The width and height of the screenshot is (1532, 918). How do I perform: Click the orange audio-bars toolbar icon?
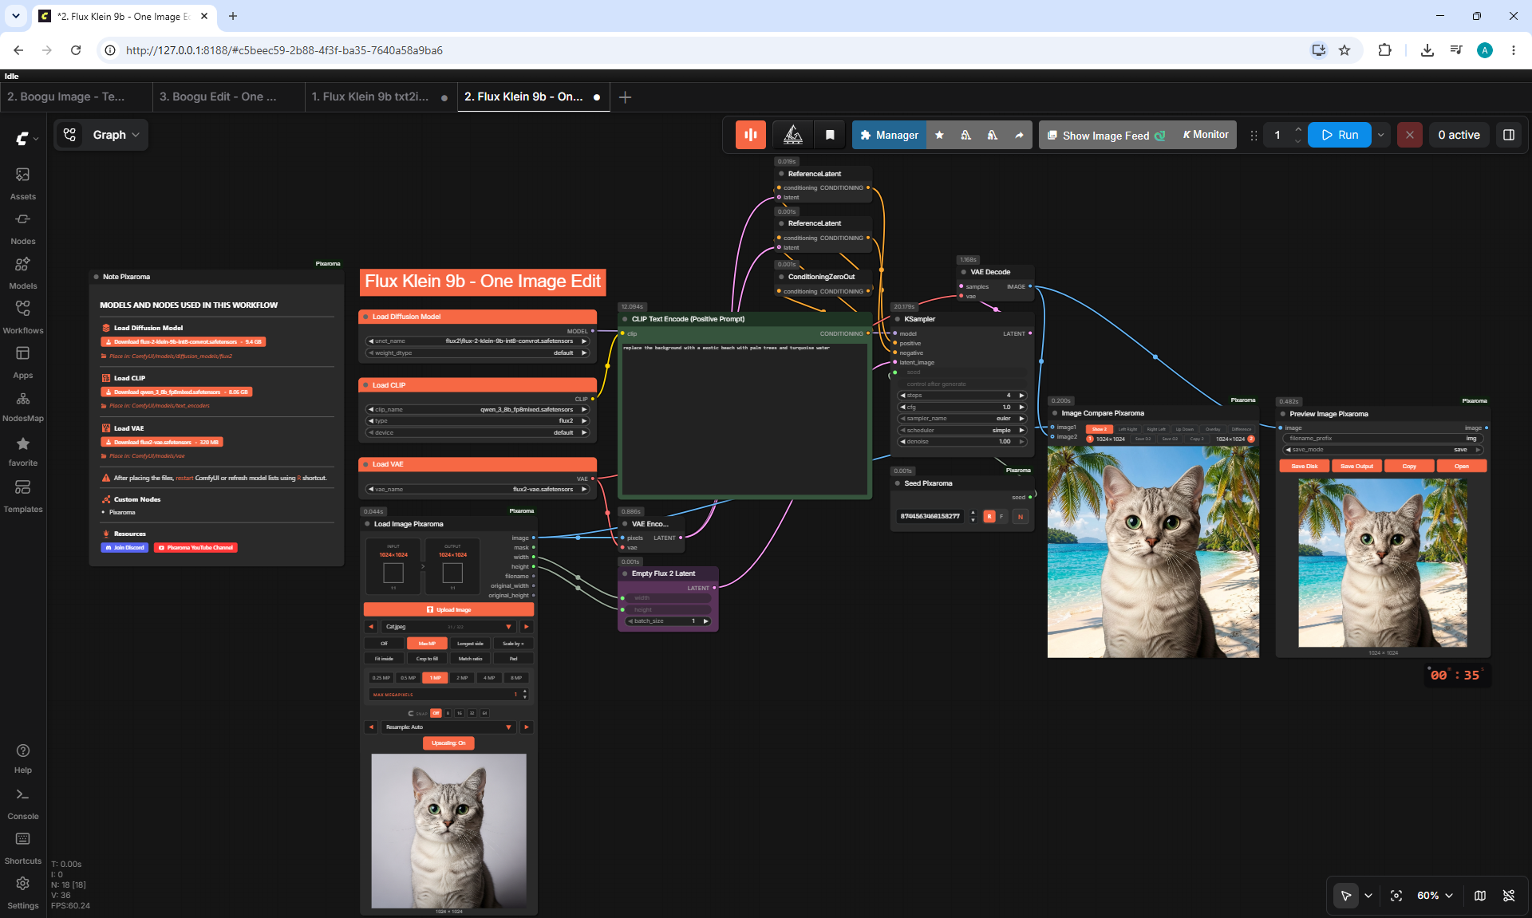coord(751,135)
